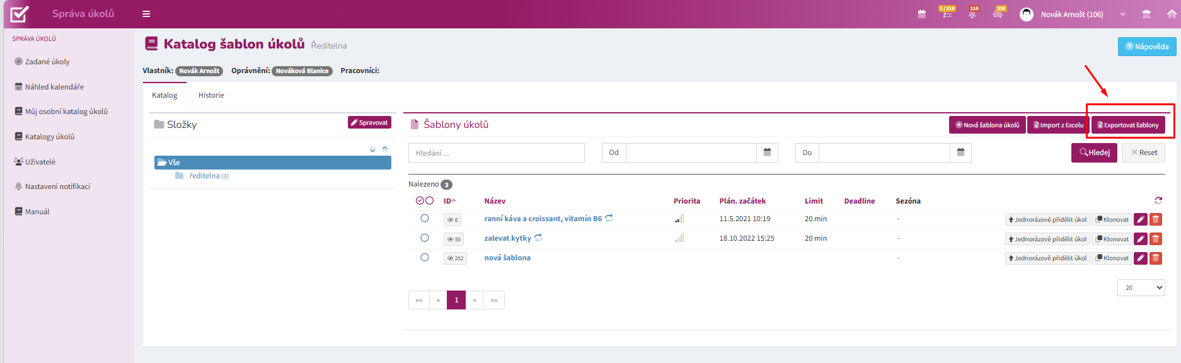1181x363 pixels.
Task: Click the Novák Arnošt user avatar
Action: pyautogui.click(x=1027, y=14)
